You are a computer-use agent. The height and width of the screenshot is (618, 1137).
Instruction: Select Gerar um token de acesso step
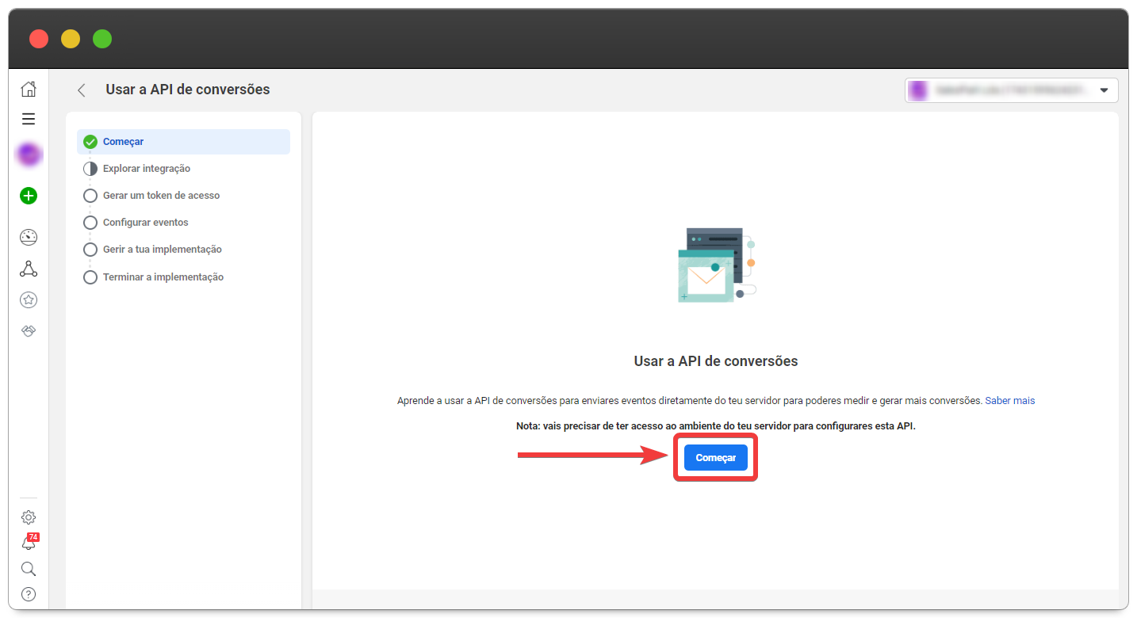click(161, 196)
